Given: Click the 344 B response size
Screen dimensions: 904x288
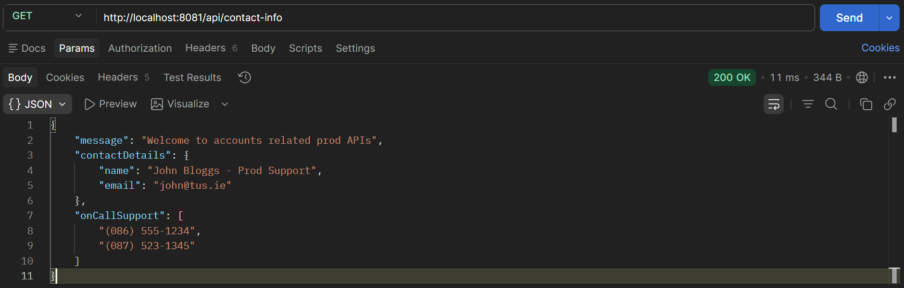Looking at the screenshot, I should [827, 78].
